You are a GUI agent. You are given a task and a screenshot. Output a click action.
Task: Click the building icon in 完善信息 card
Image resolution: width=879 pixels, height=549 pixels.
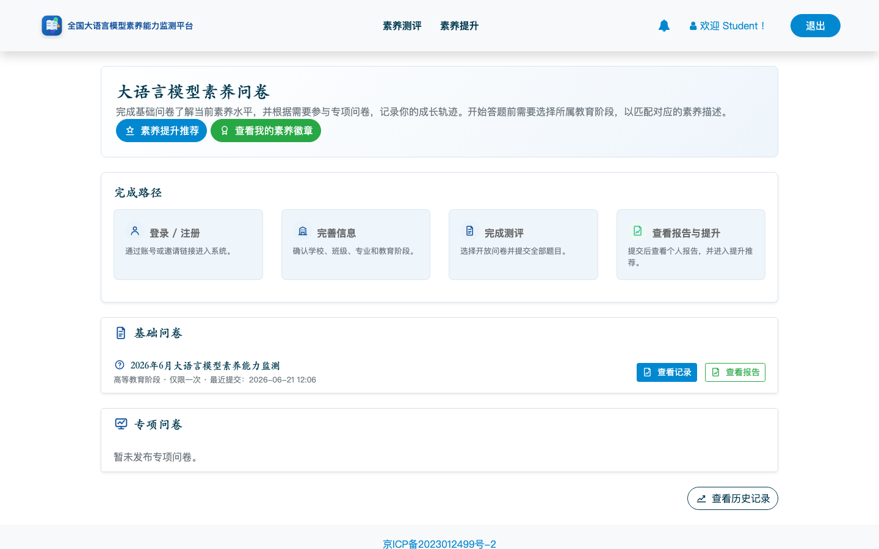(x=303, y=231)
